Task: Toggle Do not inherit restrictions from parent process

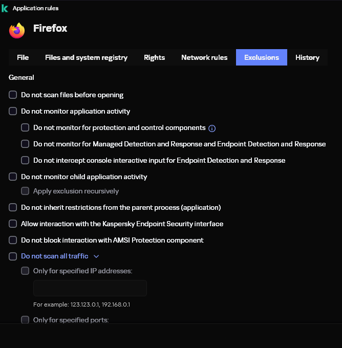Action: tap(13, 207)
